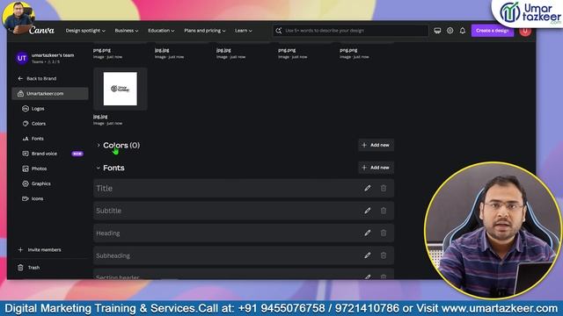Edit the Subtitle font with pencil icon
The width and height of the screenshot is (563, 316).
pos(368,211)
